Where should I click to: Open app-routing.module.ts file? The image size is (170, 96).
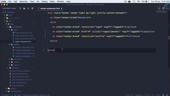[21, 71]
